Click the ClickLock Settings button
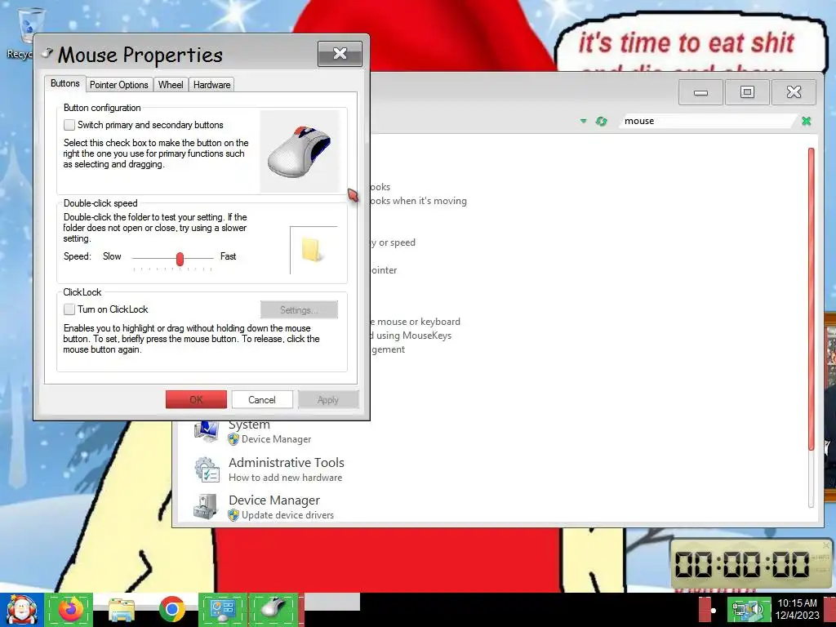This screenshot has height=627, width=836. [299, 309]
